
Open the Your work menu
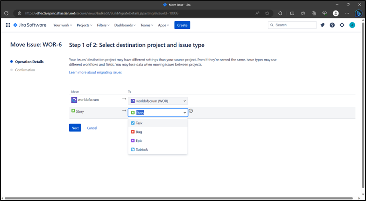tap(62, 25)
